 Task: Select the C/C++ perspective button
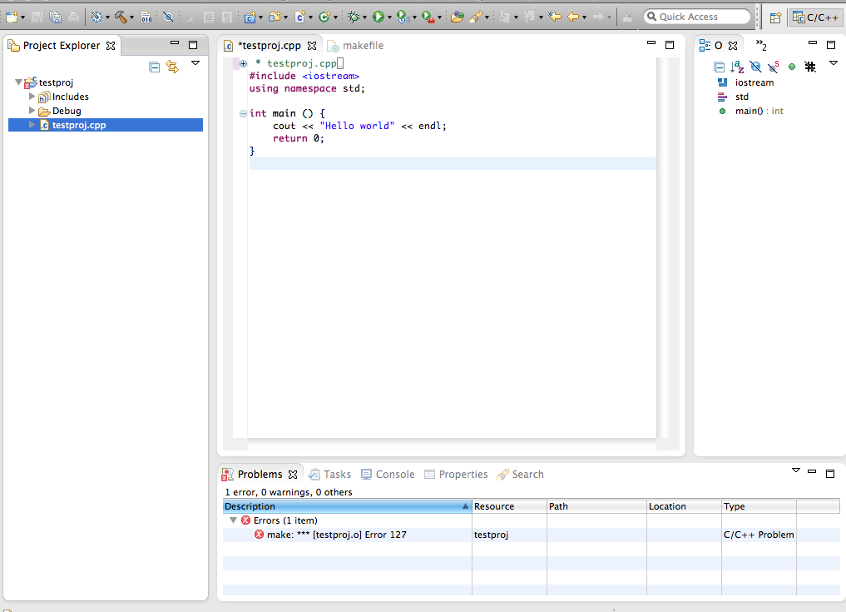(x=815, y=17)
